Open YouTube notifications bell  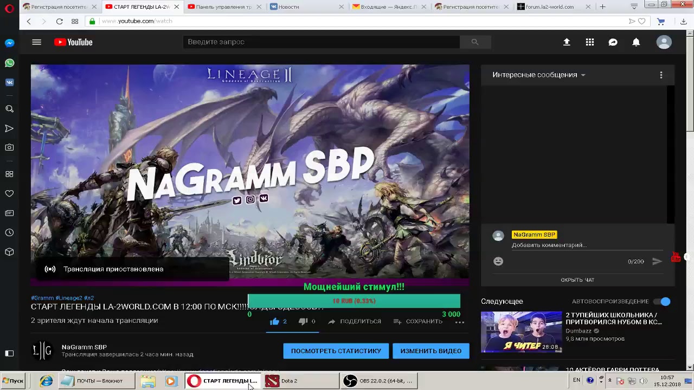click(636, 42)
